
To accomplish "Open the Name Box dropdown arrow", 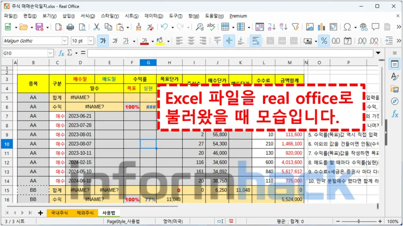I will pyautogui.click(x=50, y=53).
